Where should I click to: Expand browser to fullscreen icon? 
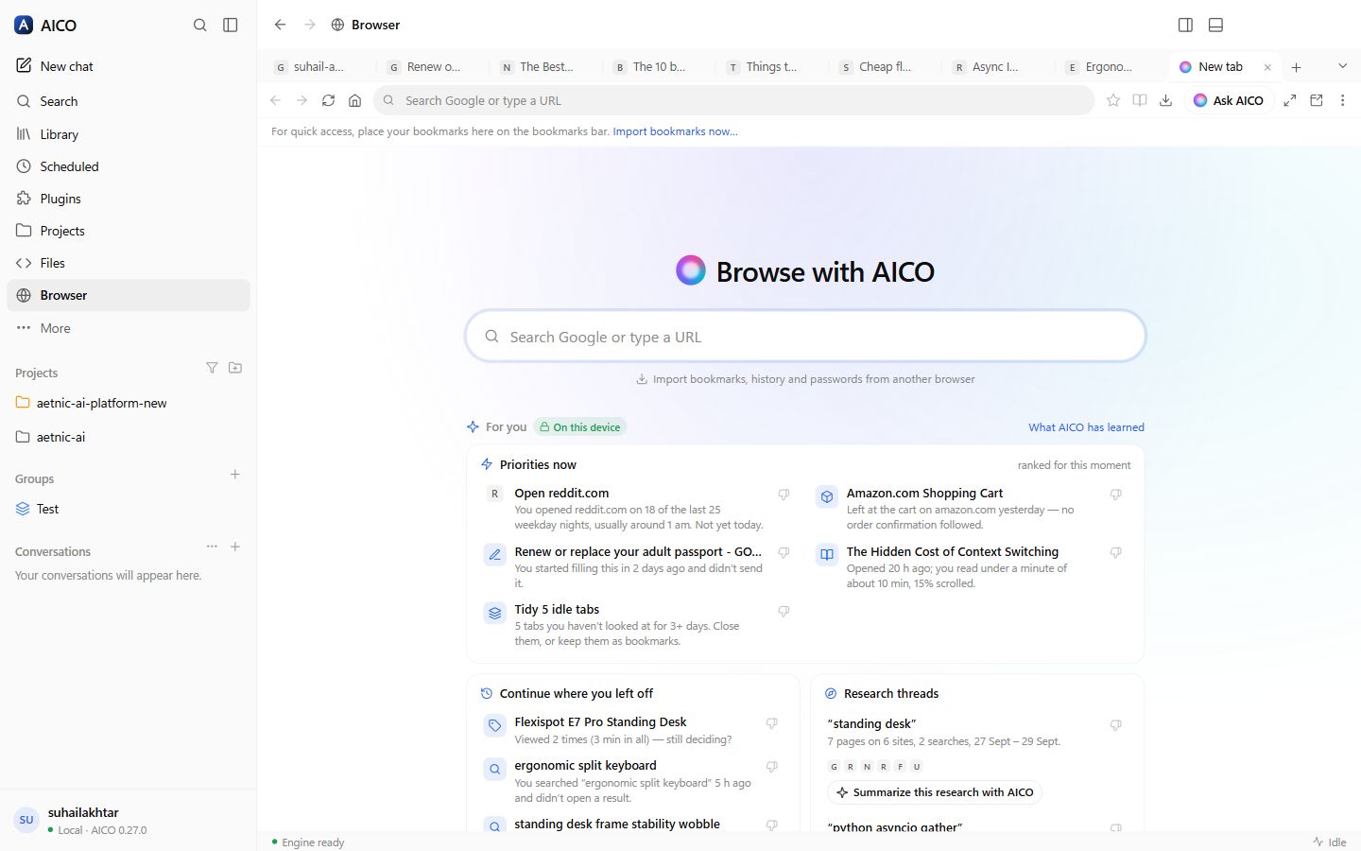pyautogui.click(x=1289, y=100)
